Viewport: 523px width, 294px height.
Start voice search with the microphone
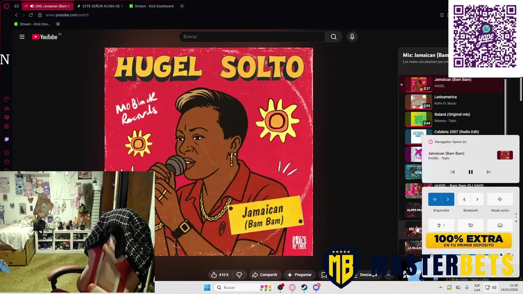[352, 37]
